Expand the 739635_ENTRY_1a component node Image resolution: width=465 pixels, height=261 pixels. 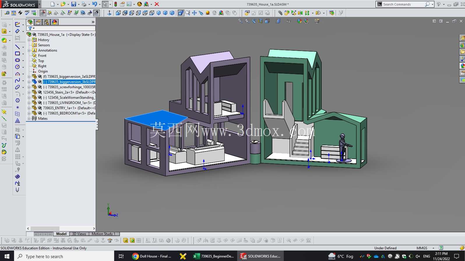pyautogui.click(x=29, y=108)
